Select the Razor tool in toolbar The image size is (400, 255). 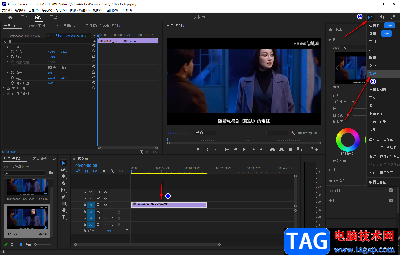click(64, 183)
